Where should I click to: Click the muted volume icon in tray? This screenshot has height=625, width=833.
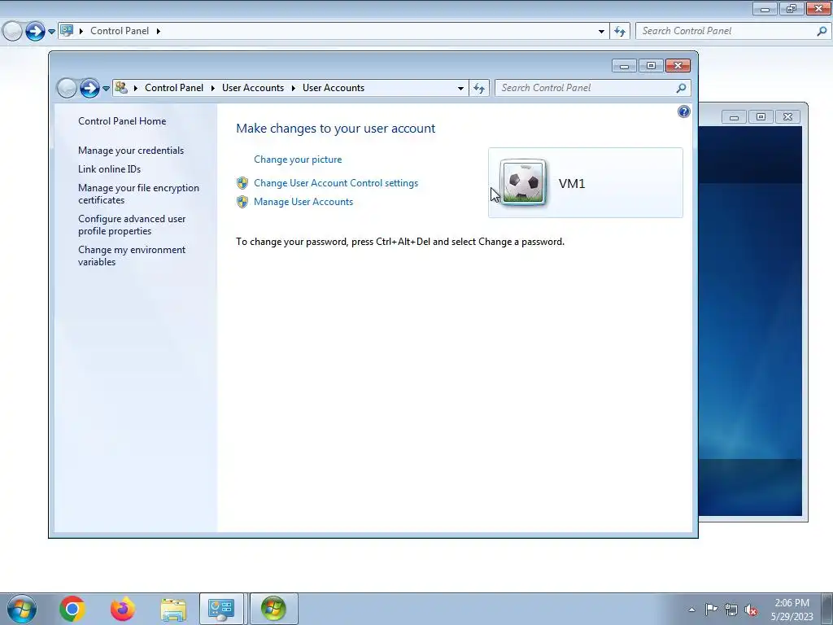[x=751, y=610]
